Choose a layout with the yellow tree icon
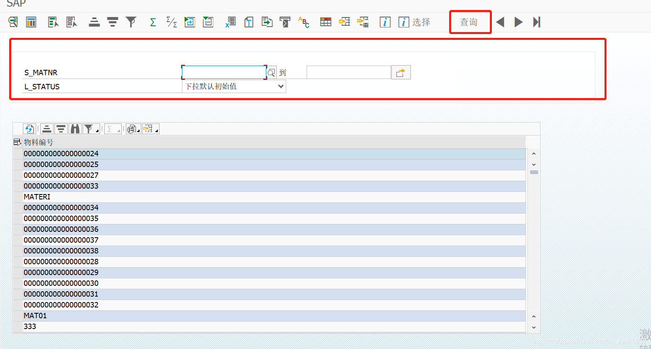651x349 pixels. [x=344, y=22]
